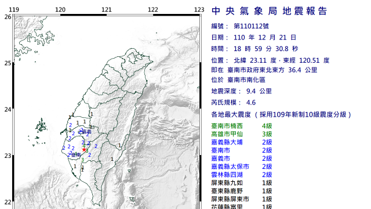Click the green 臺南市楠西 4級 entry
This screenshot has height=209, width=371.
point(242,126)
